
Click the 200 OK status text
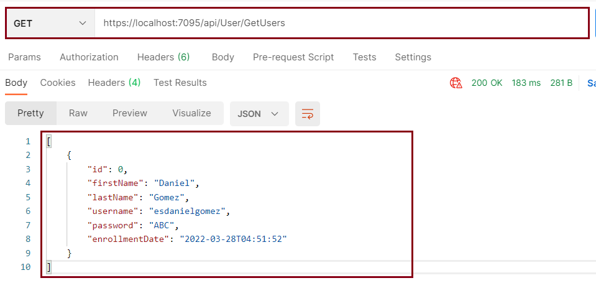487,83
